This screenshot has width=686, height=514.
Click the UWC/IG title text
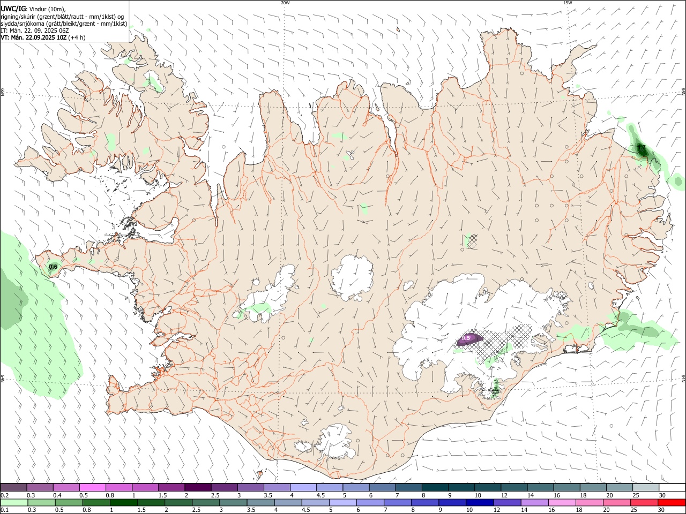pyautogui.click(x=13, y=9)
